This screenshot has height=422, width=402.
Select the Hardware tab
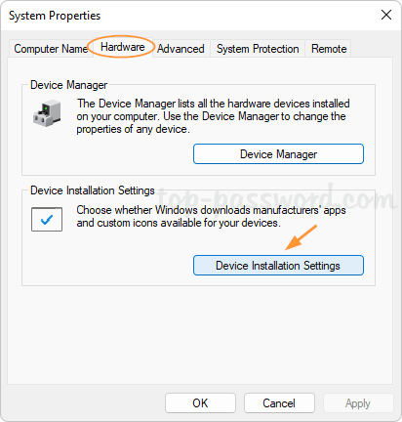coord(123,47)
